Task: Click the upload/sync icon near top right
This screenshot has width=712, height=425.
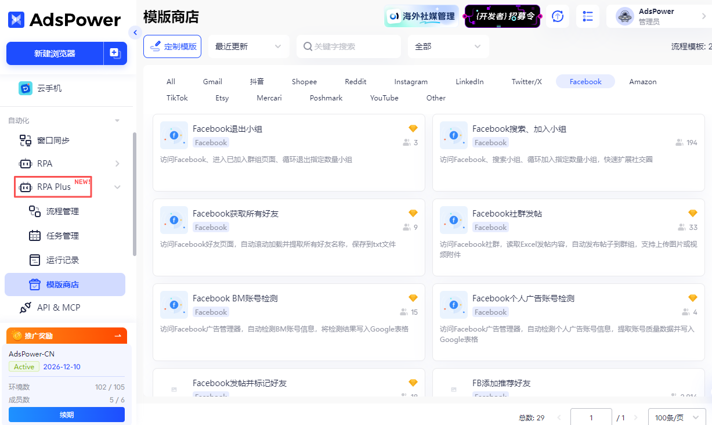Action: tap(557, 16)
